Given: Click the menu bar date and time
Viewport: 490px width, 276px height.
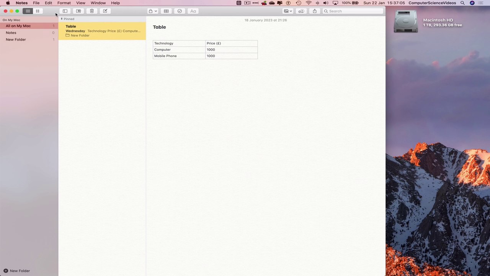Looking at the screenshot, I should tap(384, 3).
